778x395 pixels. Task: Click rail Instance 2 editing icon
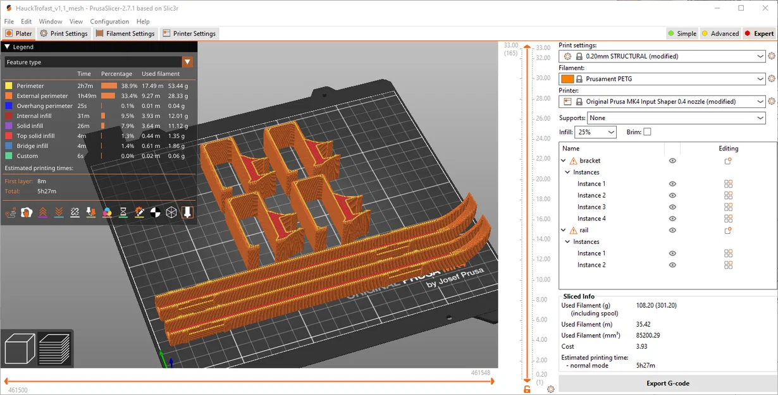point(728,265)
